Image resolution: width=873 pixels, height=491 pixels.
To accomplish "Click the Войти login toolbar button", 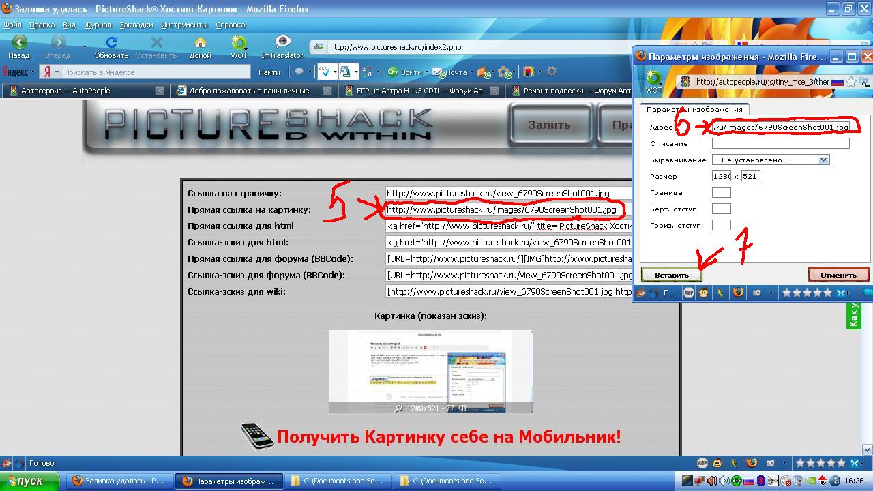I will tap(406, 72).
